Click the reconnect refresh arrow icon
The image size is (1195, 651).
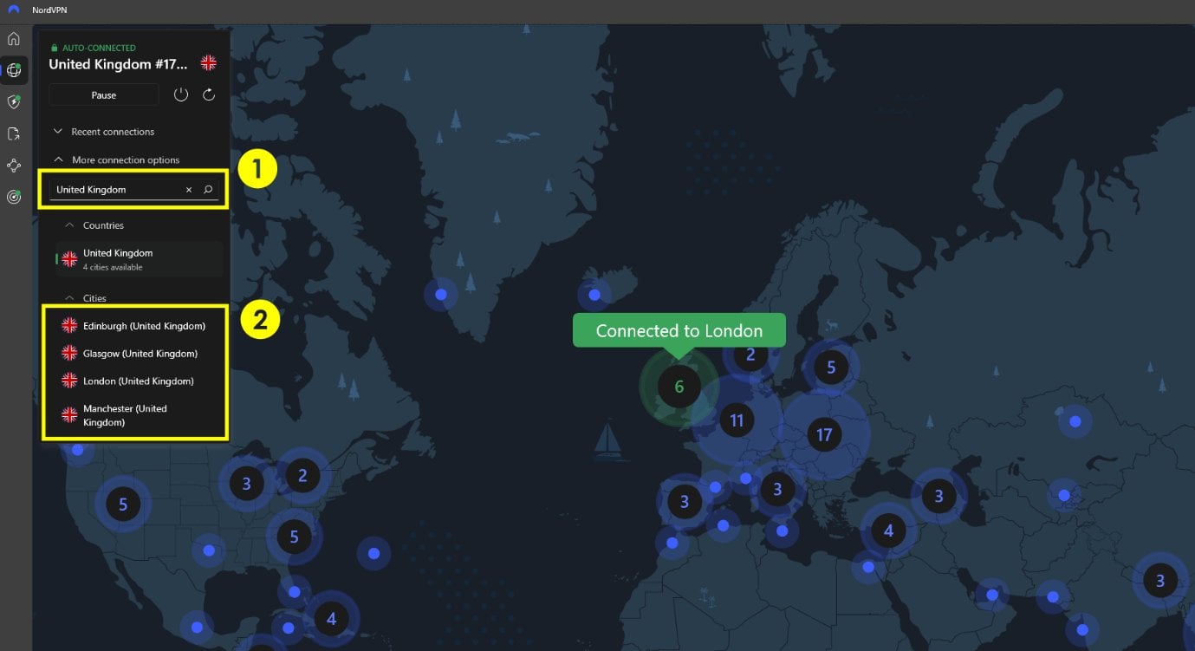[209, 95]
